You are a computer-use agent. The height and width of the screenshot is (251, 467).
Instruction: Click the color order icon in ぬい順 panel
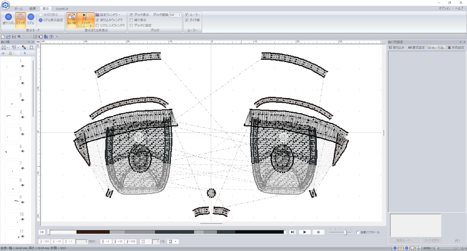click(x=24, y=47)
